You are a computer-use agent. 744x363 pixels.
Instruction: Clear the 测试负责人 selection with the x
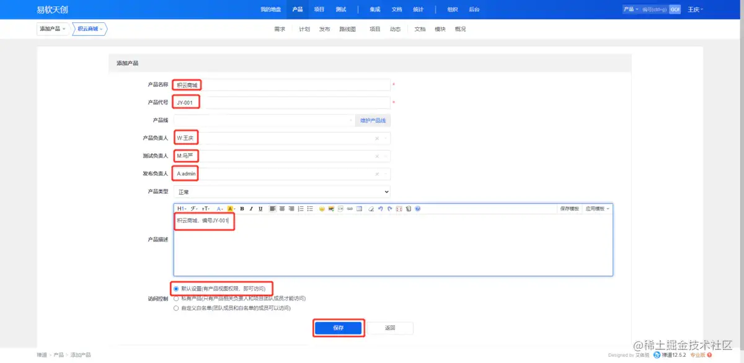tap(377, 156)
